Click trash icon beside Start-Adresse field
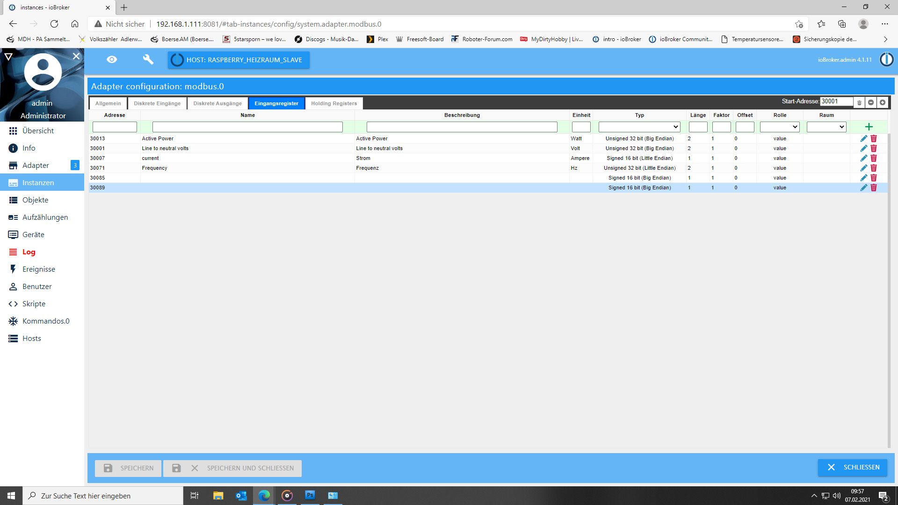The image size is (898, 505). 859,102
